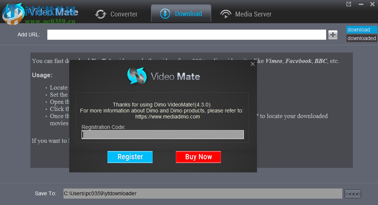This screenshot has width=378, height=205.
Task: Close the registration dialog
Action: [x=253, y=64]
